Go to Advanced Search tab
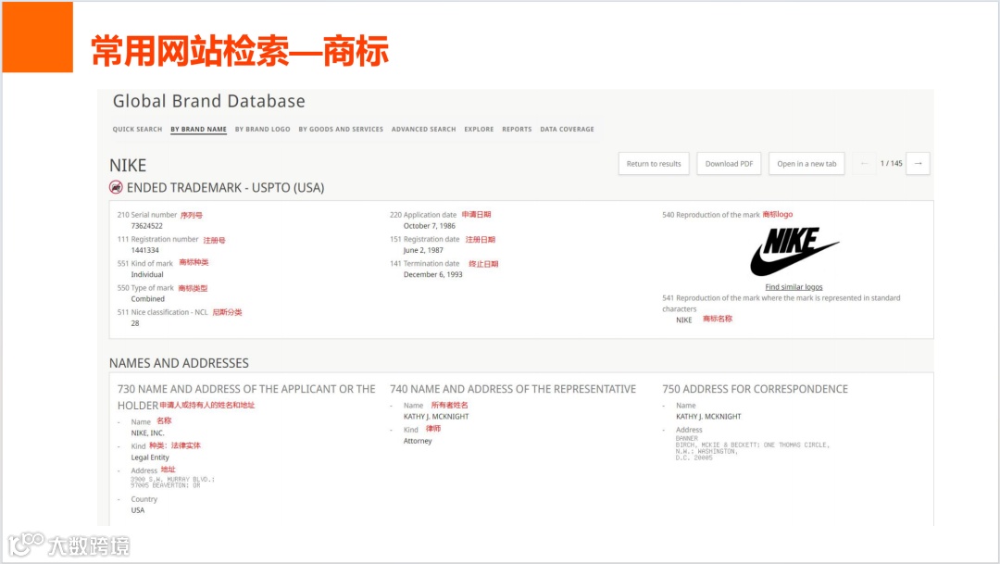The width and height of the screenshot is (1000, 564). click(423, 129)
